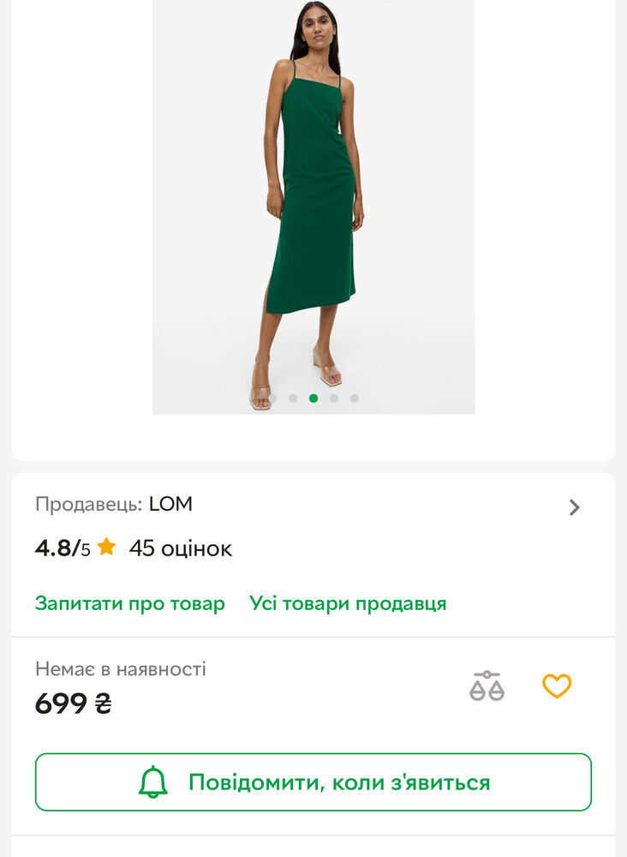The height and width of the screenshot is (857, 627).
Task: Open seller details via right chevron
Action: point(574,507)
